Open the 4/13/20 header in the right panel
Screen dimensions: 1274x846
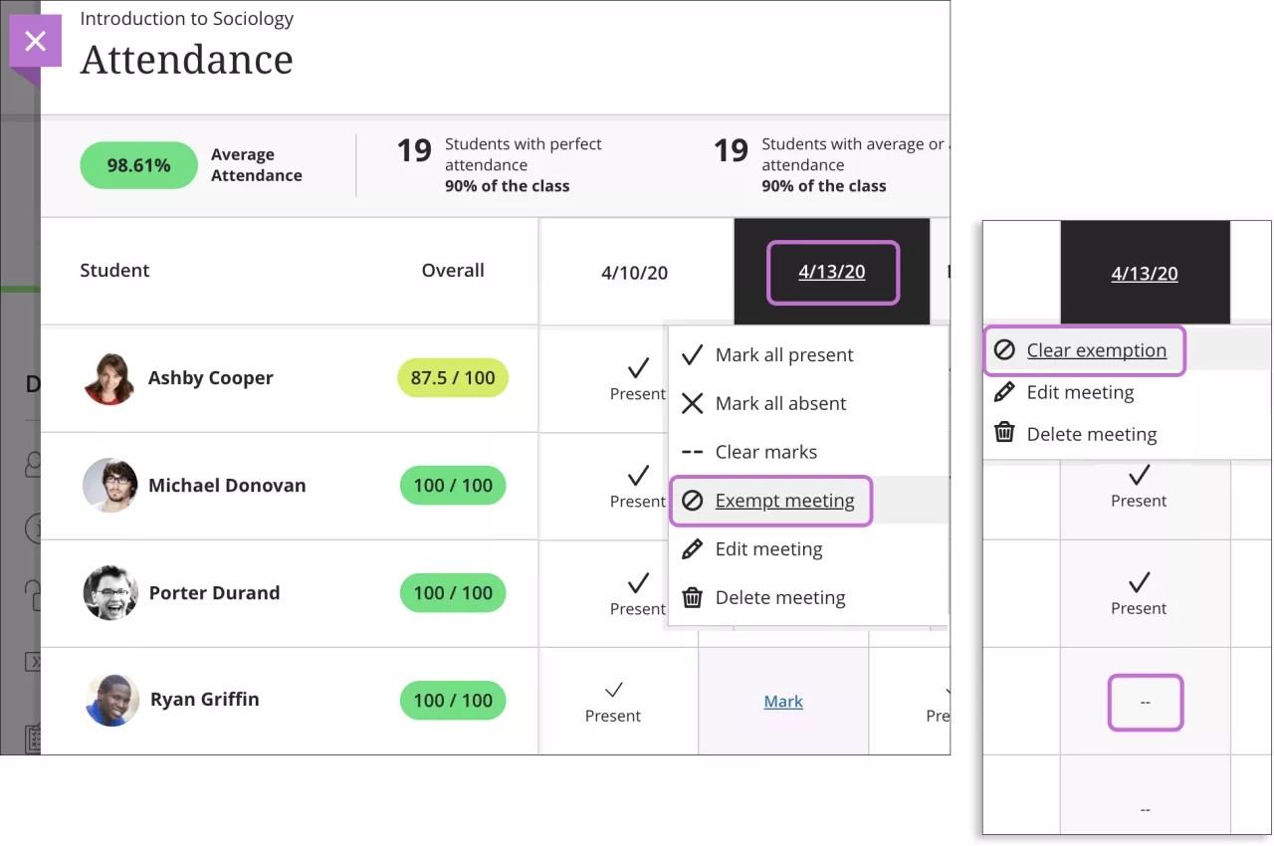1145,274
